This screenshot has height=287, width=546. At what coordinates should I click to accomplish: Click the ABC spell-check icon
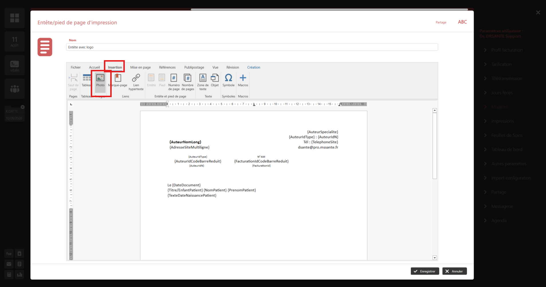click(462, 22)
